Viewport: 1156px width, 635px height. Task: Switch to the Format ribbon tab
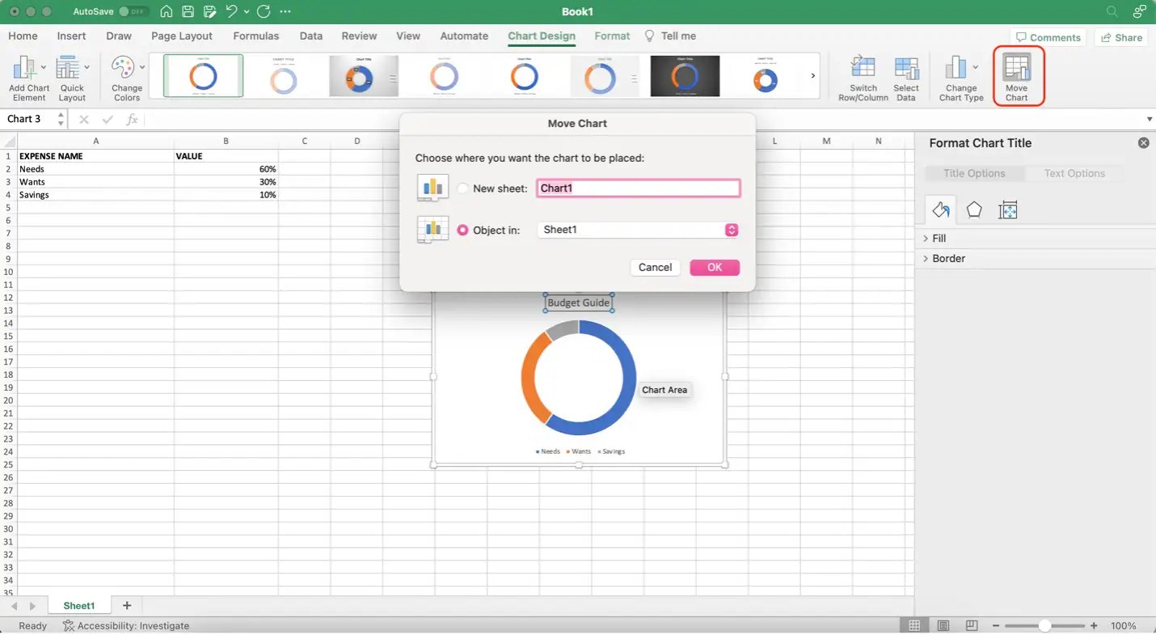point(612,36)
